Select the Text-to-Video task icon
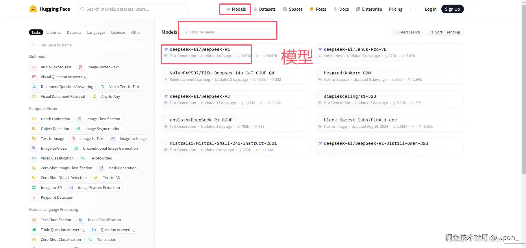 point(83,158)
